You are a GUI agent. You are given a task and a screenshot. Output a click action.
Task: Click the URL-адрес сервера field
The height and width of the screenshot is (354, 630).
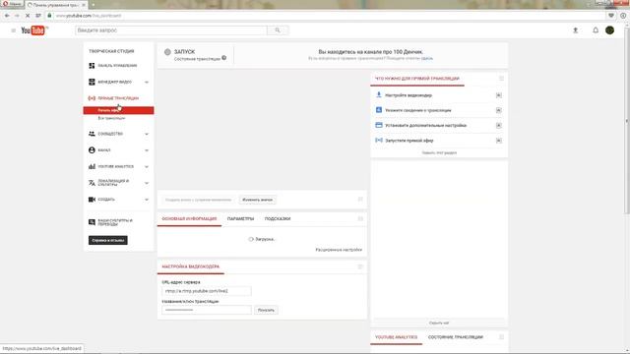pos(207,291)
